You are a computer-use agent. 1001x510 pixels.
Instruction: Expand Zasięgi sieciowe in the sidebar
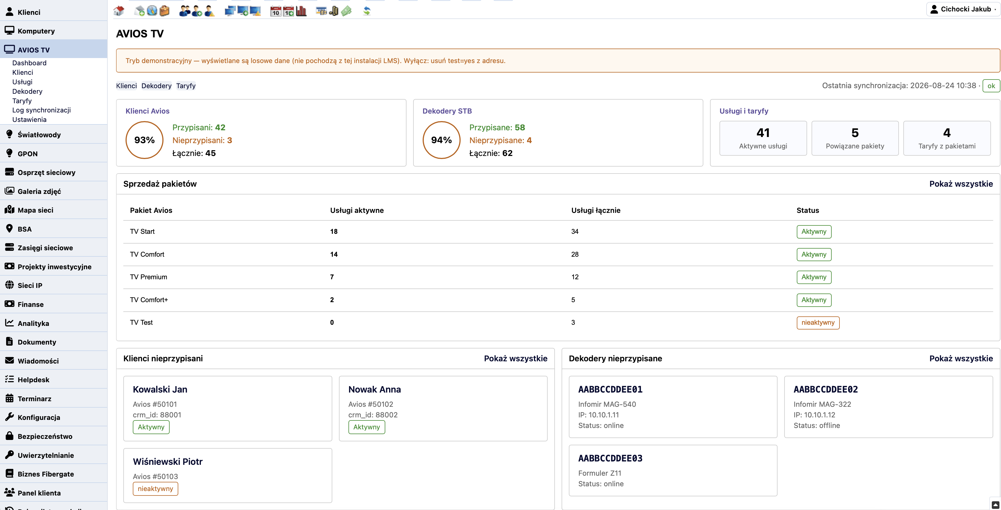pos(54,248)
